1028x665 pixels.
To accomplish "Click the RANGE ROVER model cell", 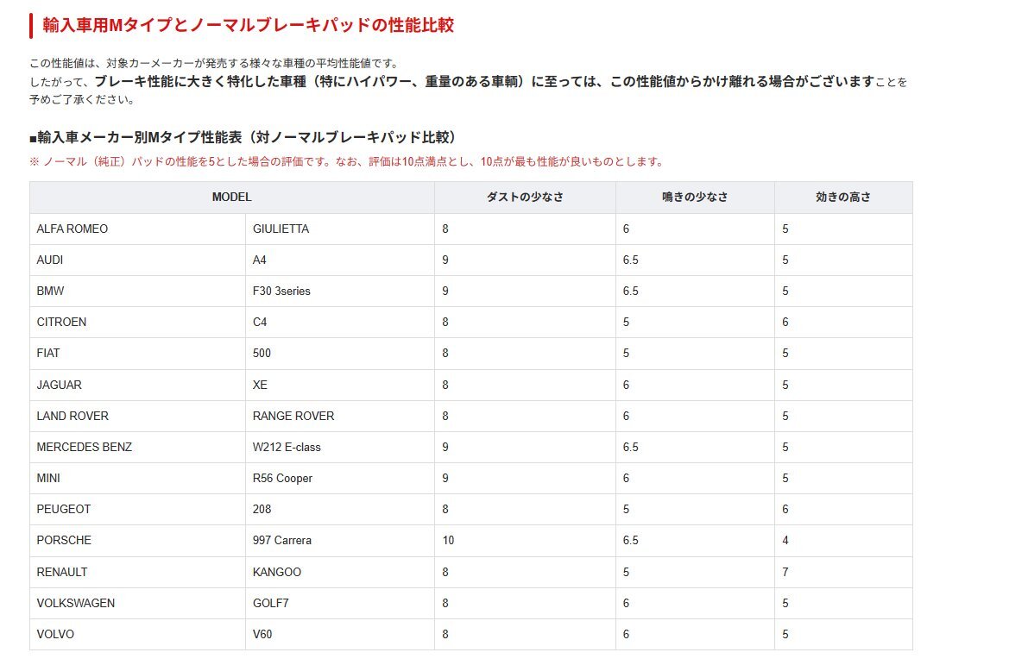I will click(293, 417).
